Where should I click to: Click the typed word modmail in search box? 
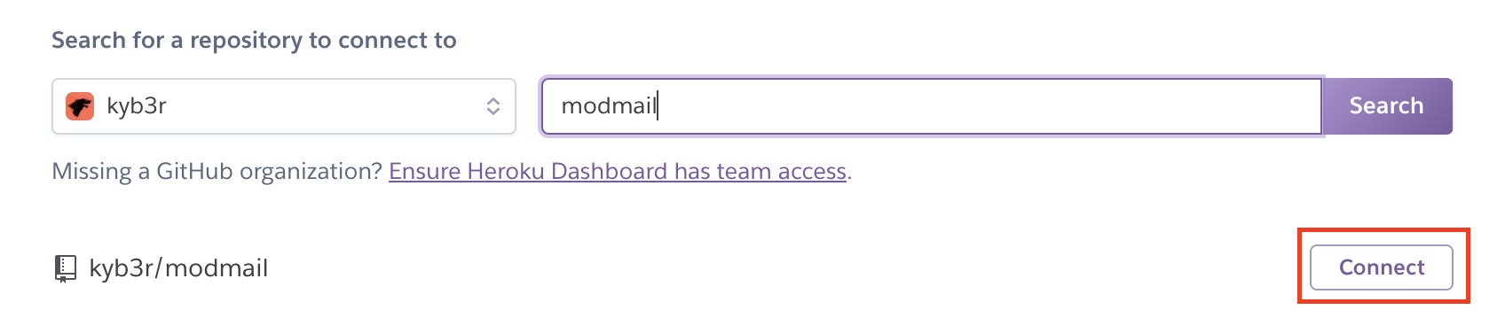point(609,106)
